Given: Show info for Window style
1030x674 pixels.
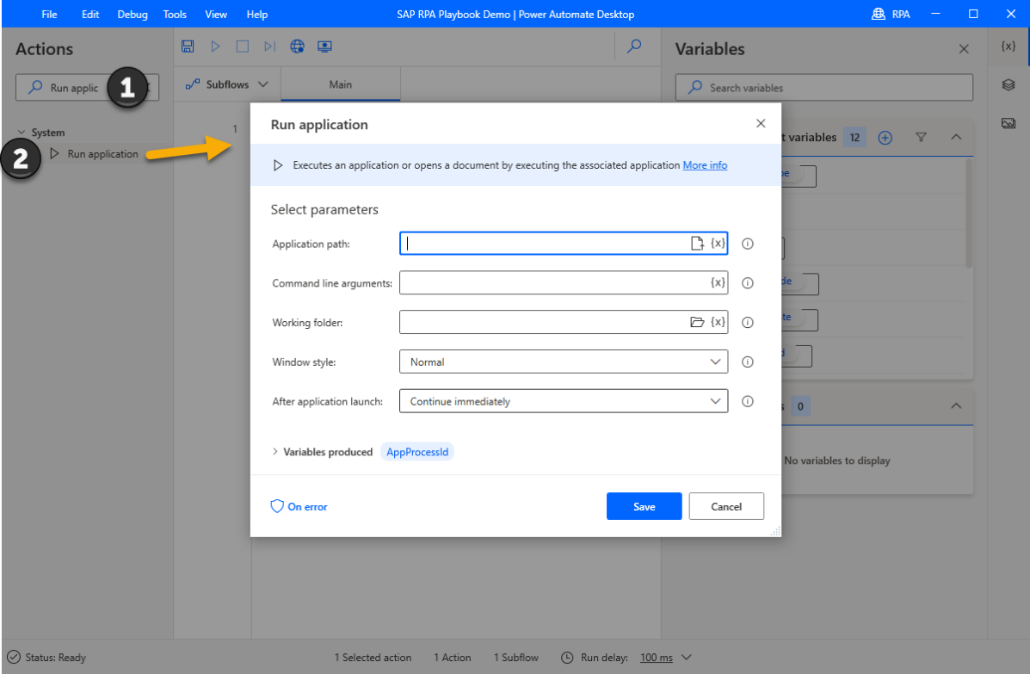Looking at the screenshot, I should click(x=748, y=362).
